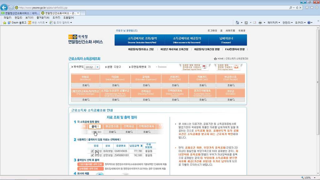Click 조회 under 장기주식형저축
Viewport: 320px width, 180px height.
tap(202, 100)
